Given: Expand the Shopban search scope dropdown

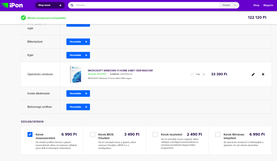Looking at the screenshot, I should tap(229, 5).
